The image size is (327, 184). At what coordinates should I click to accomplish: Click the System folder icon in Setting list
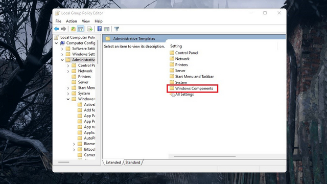(172, 82)
